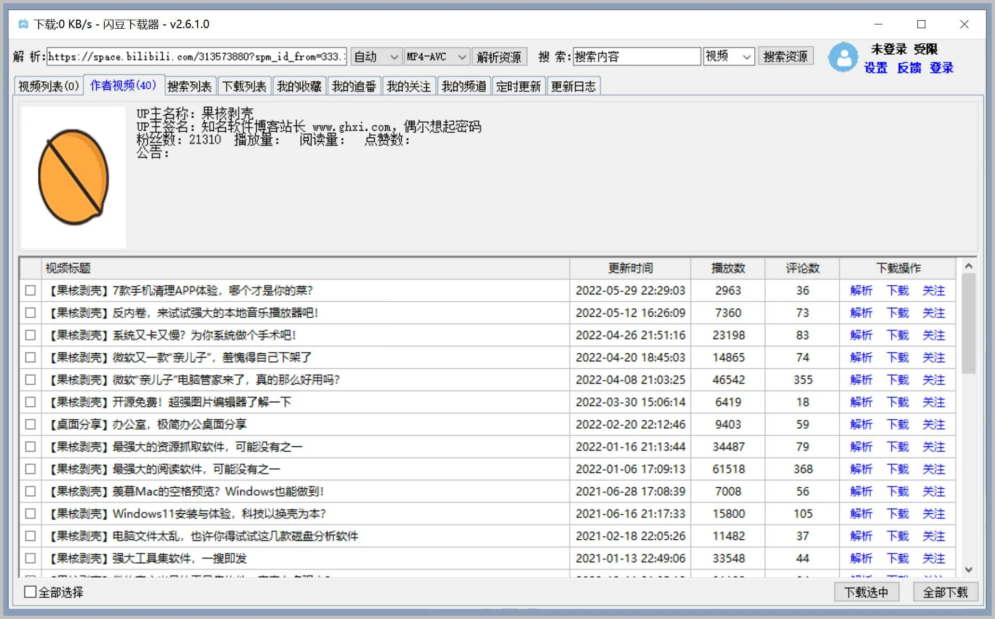The height and width of the screenshot is (619, 995).
Task: Switch to the 下载列表 tab
Action: pyautogui.click(x=244, y=87)
